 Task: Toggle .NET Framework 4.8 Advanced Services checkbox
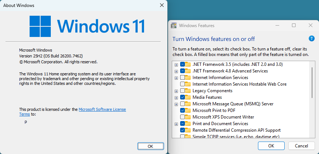point(182,71)
